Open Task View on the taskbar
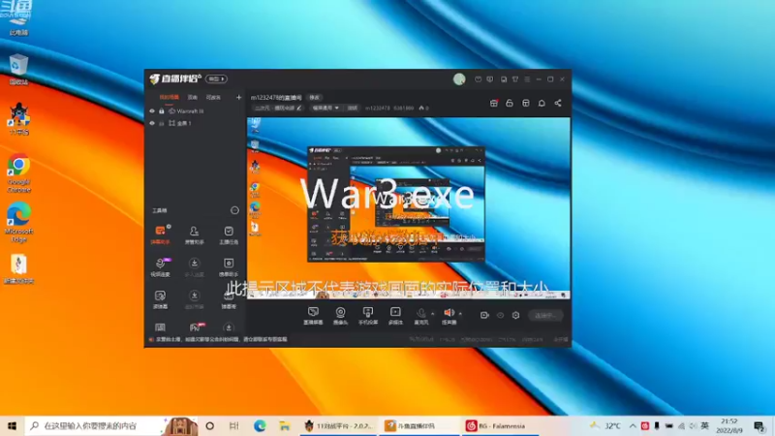This screenshot has width=775, height=436. coord(234,425)
